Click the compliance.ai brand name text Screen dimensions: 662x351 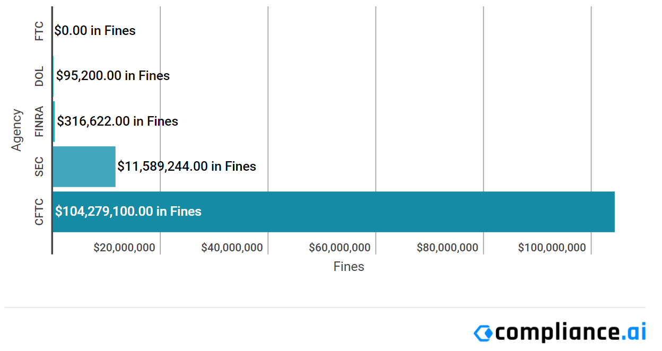pyautogui.click(x=570, y=332)
